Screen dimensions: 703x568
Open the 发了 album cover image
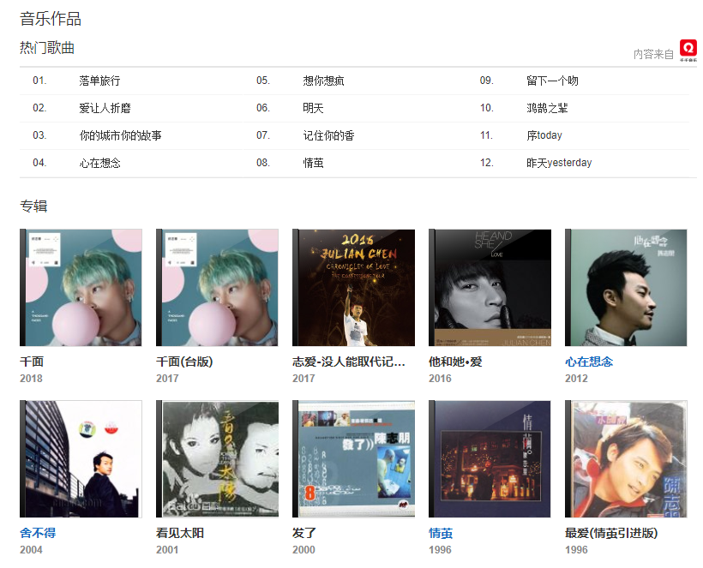[353, 459]
